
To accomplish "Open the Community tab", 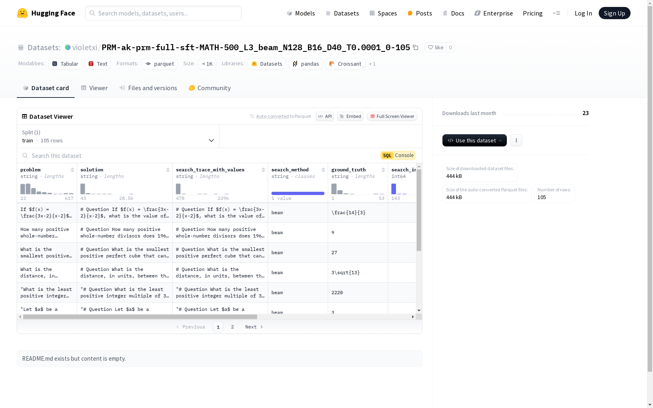I will tap(210, 88).
